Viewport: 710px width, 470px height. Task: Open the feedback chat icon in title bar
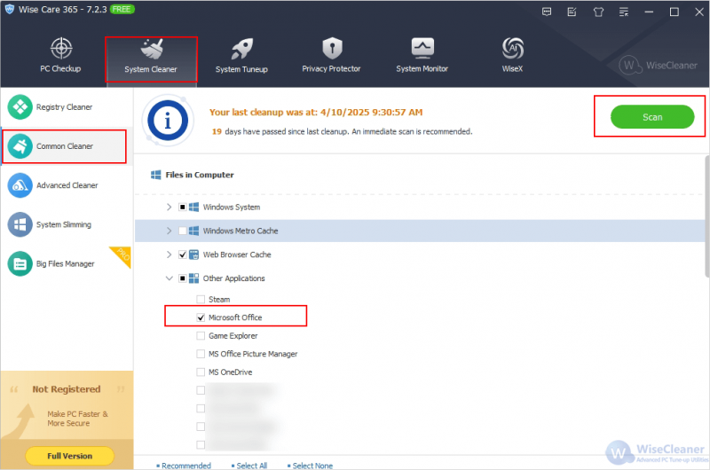(547, 12)
